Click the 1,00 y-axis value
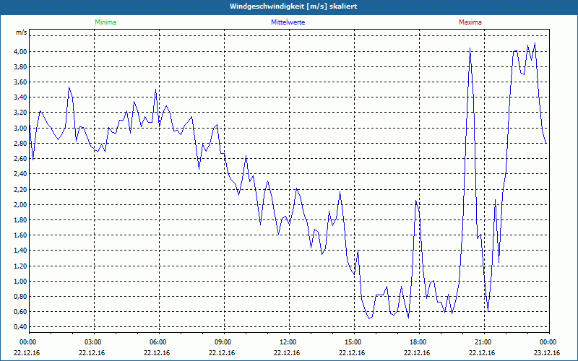This screenshot has width=578, height=361. pos(21,282)
